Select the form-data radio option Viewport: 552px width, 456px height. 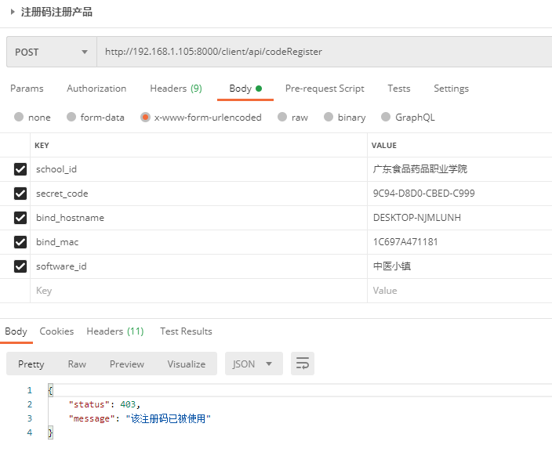click(x=72, y=118)
